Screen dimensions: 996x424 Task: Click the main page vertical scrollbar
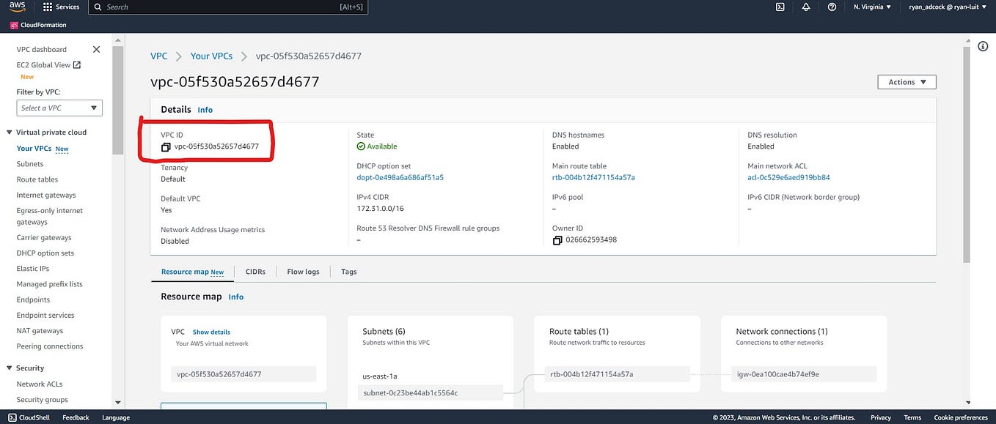(967, 156)
